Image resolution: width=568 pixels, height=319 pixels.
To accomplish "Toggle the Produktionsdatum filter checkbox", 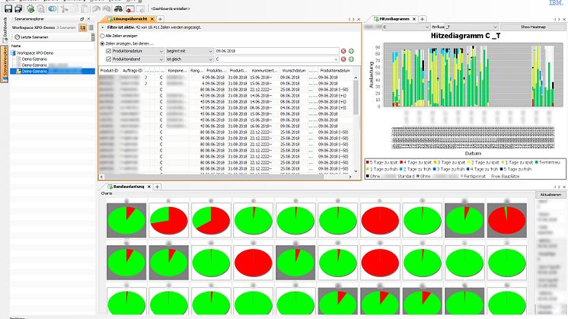I will click(x=108, y=51).
